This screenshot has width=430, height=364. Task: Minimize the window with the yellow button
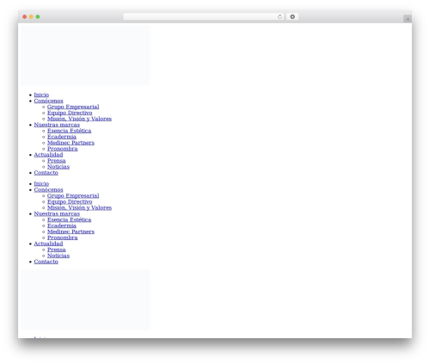(x=31, y=17)
